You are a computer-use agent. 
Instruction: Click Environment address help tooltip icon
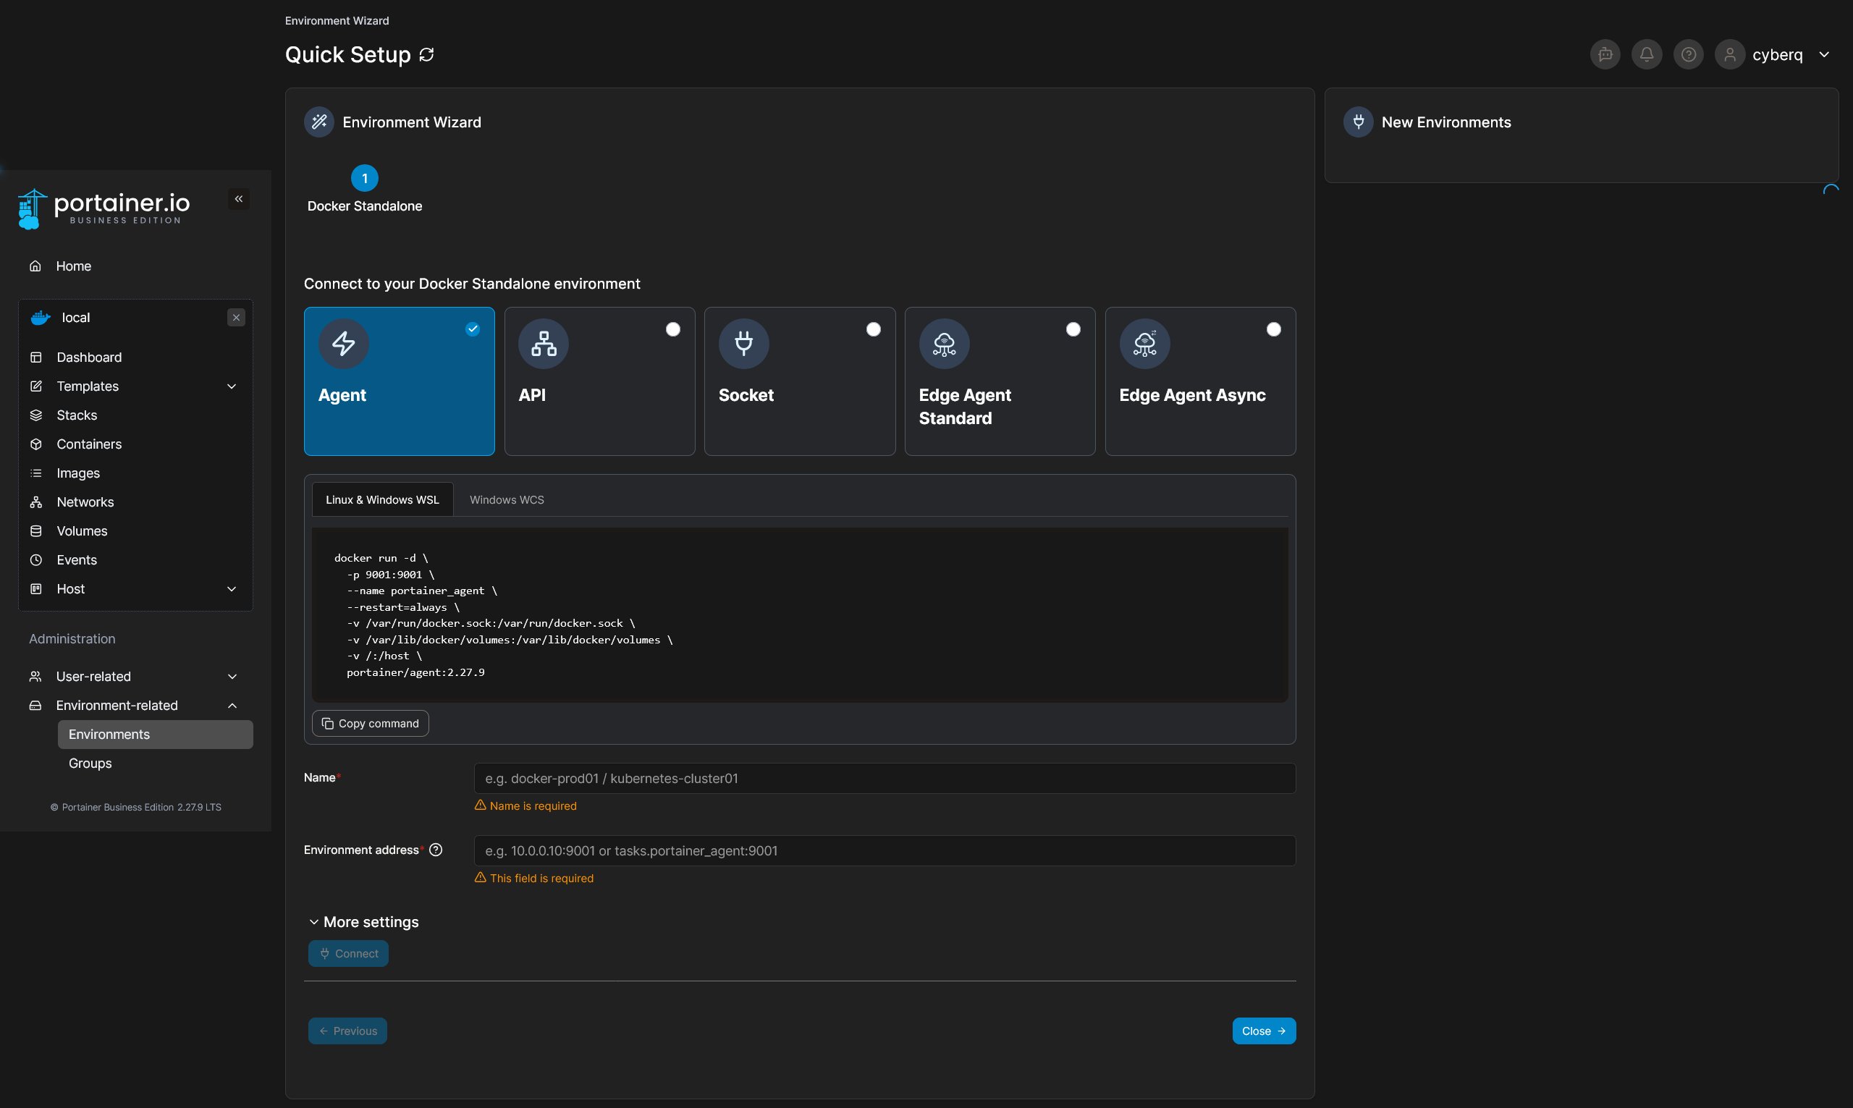[x=436, y=850]
